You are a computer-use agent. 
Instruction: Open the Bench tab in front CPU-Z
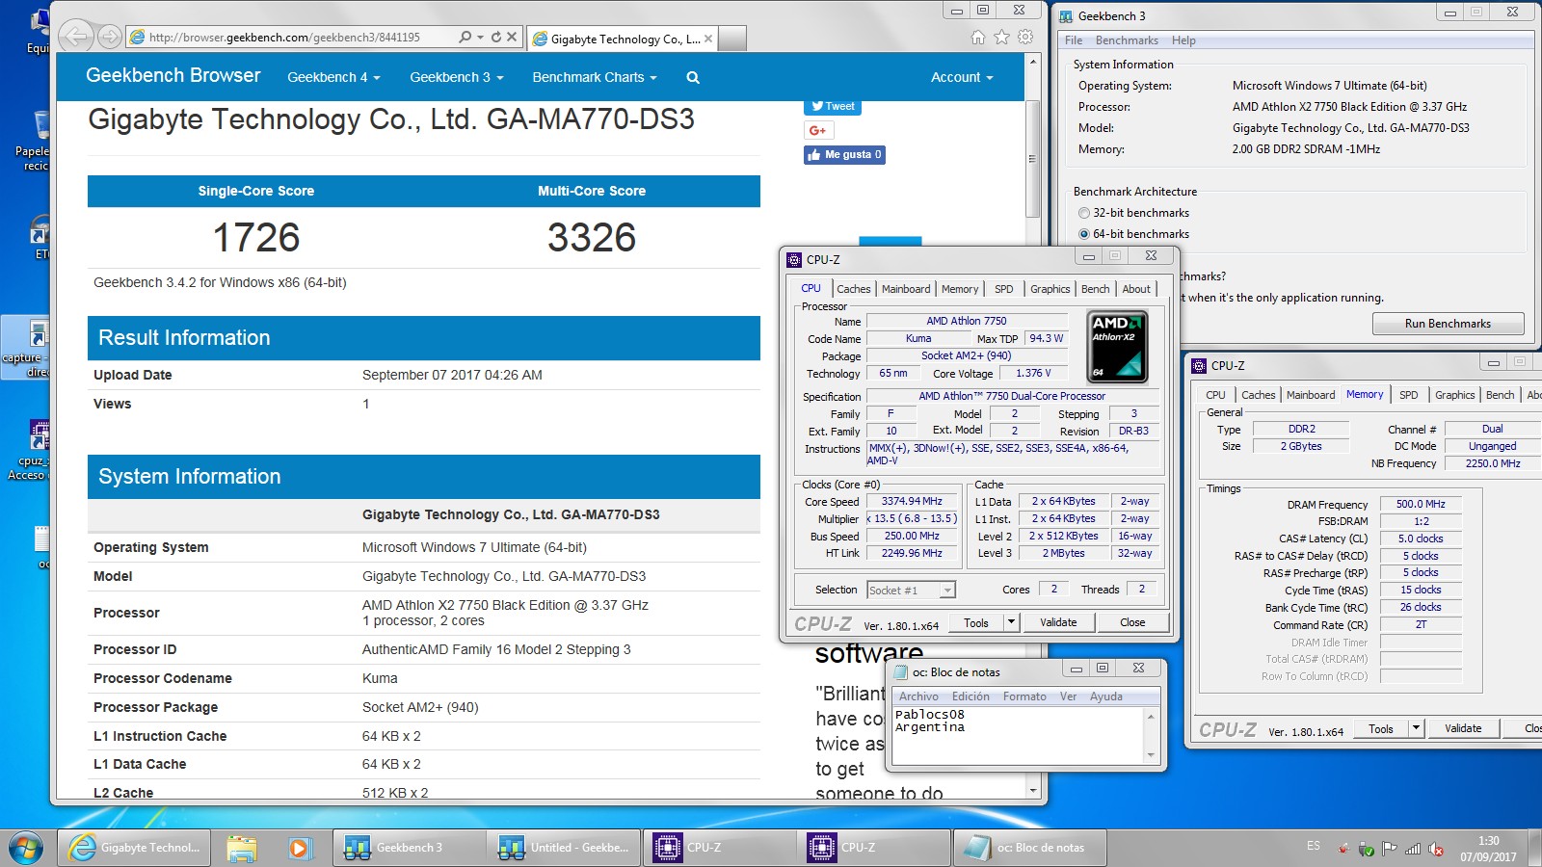[x=1095, y=289]
